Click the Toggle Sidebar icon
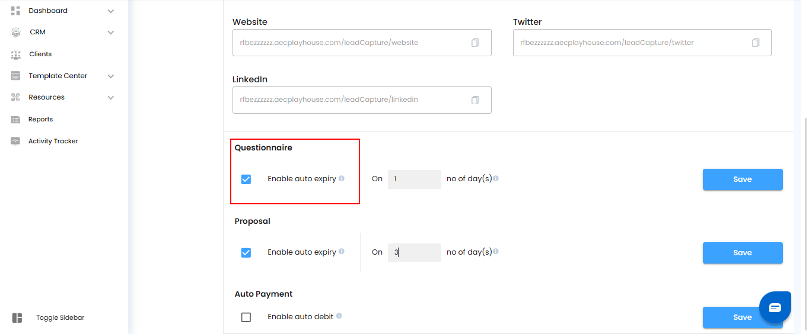809x334 pixels. point(17,318)
